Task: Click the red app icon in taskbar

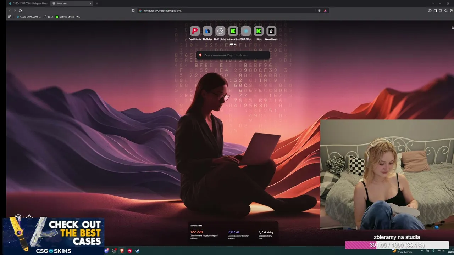Action: click(x=130, y=251)
